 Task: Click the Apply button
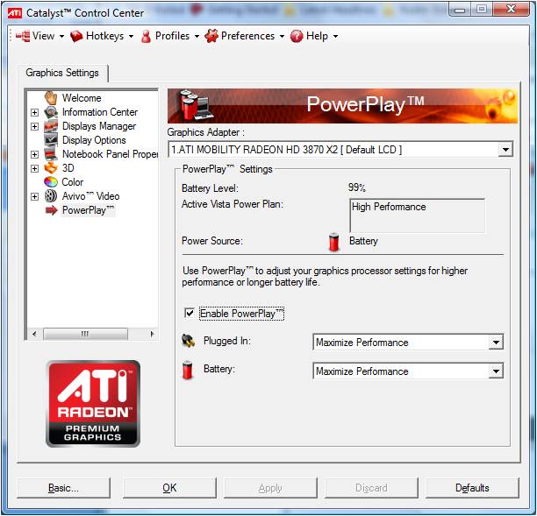270,488
